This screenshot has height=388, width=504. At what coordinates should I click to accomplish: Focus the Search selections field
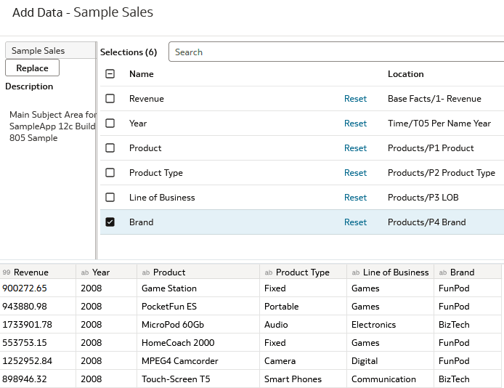336,52
